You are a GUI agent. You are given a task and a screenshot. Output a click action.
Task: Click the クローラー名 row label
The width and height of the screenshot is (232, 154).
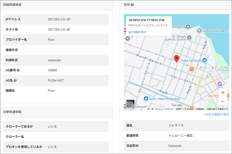tap(15, 137)
